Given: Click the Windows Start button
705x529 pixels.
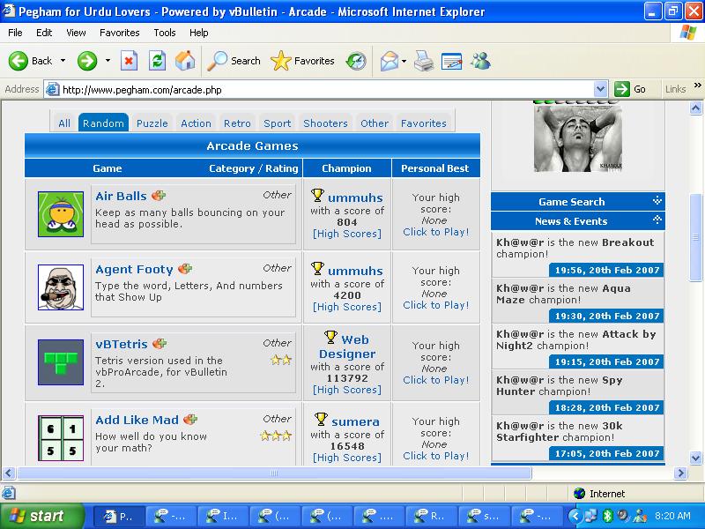Looking at the screenshot, I should tap(42, 516).
